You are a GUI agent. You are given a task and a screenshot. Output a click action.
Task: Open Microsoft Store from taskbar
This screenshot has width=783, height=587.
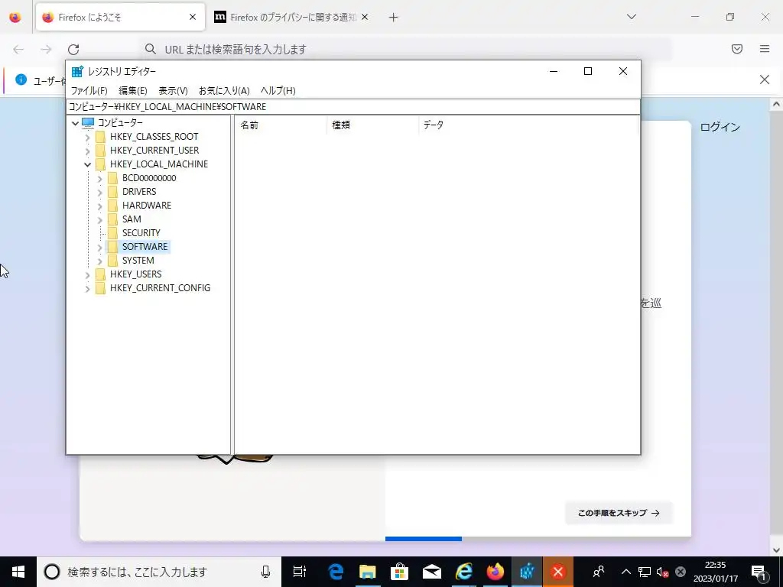tap(399, 572)
